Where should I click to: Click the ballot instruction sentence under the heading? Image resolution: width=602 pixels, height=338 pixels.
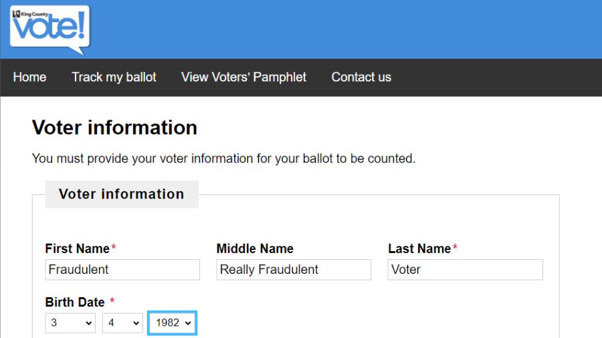tap(223, 158)
